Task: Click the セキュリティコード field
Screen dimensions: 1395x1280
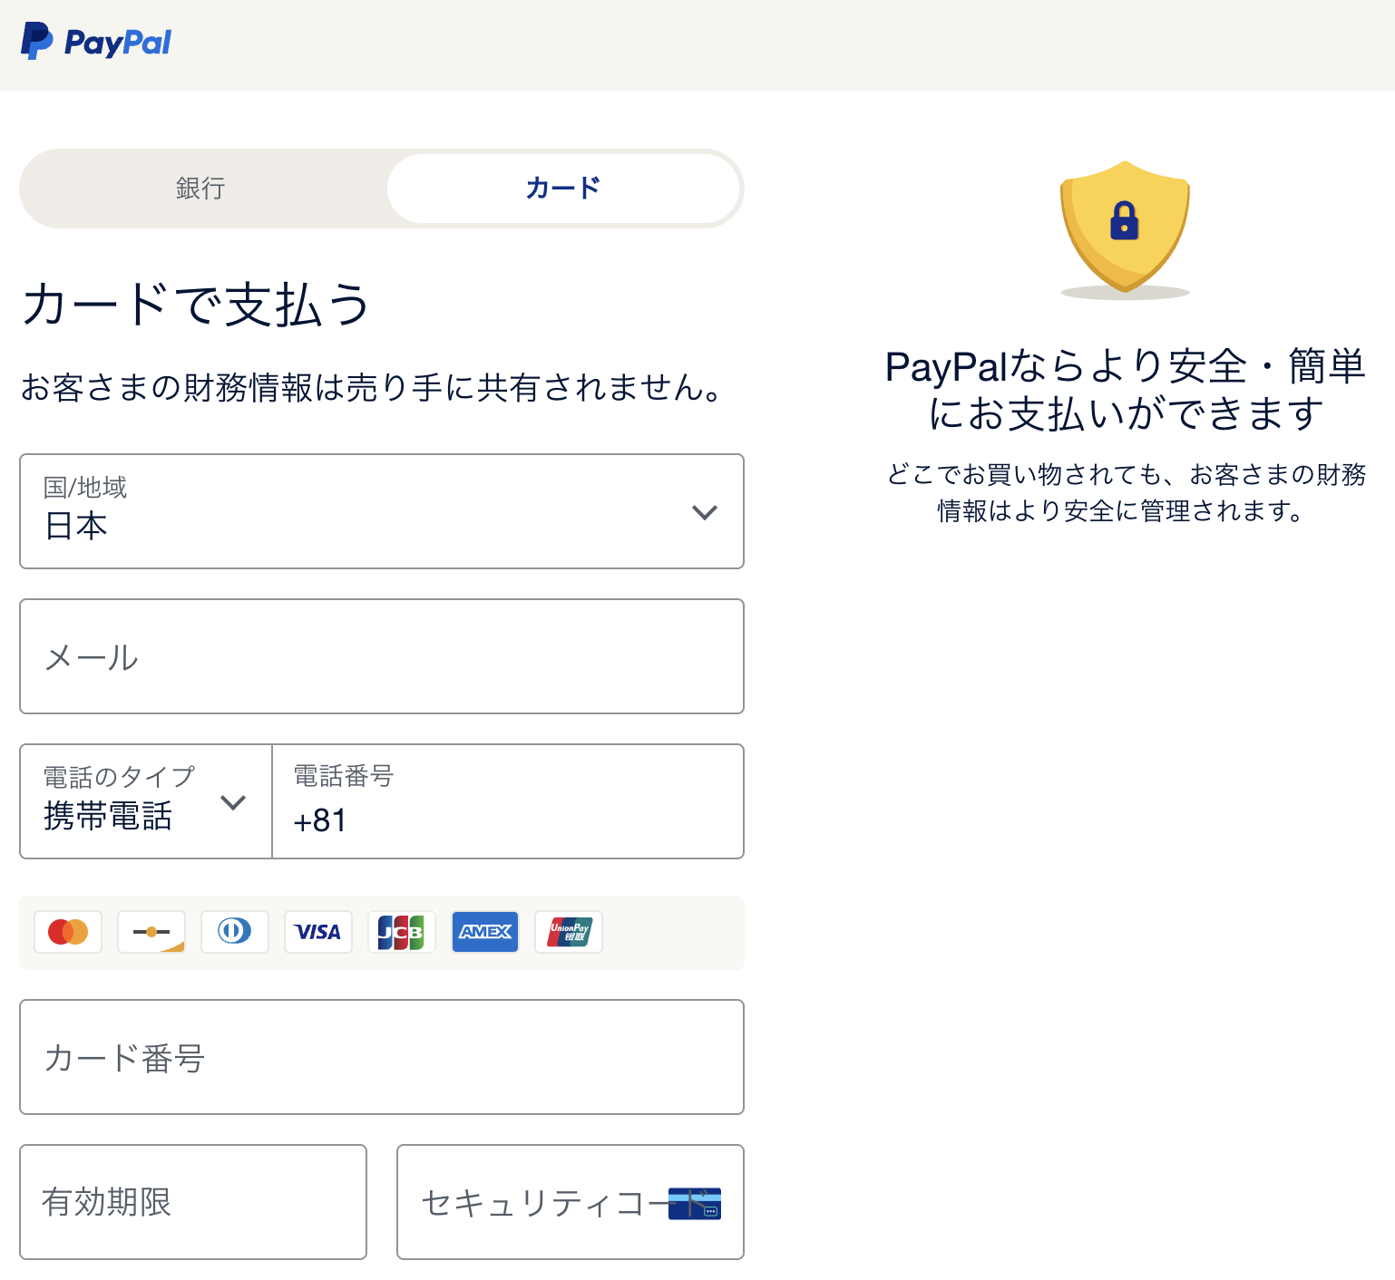Action: tap(571, 1202)
